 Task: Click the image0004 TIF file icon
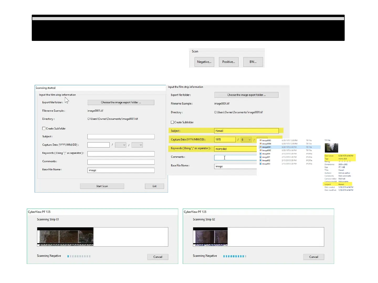[x=261, y=144]
